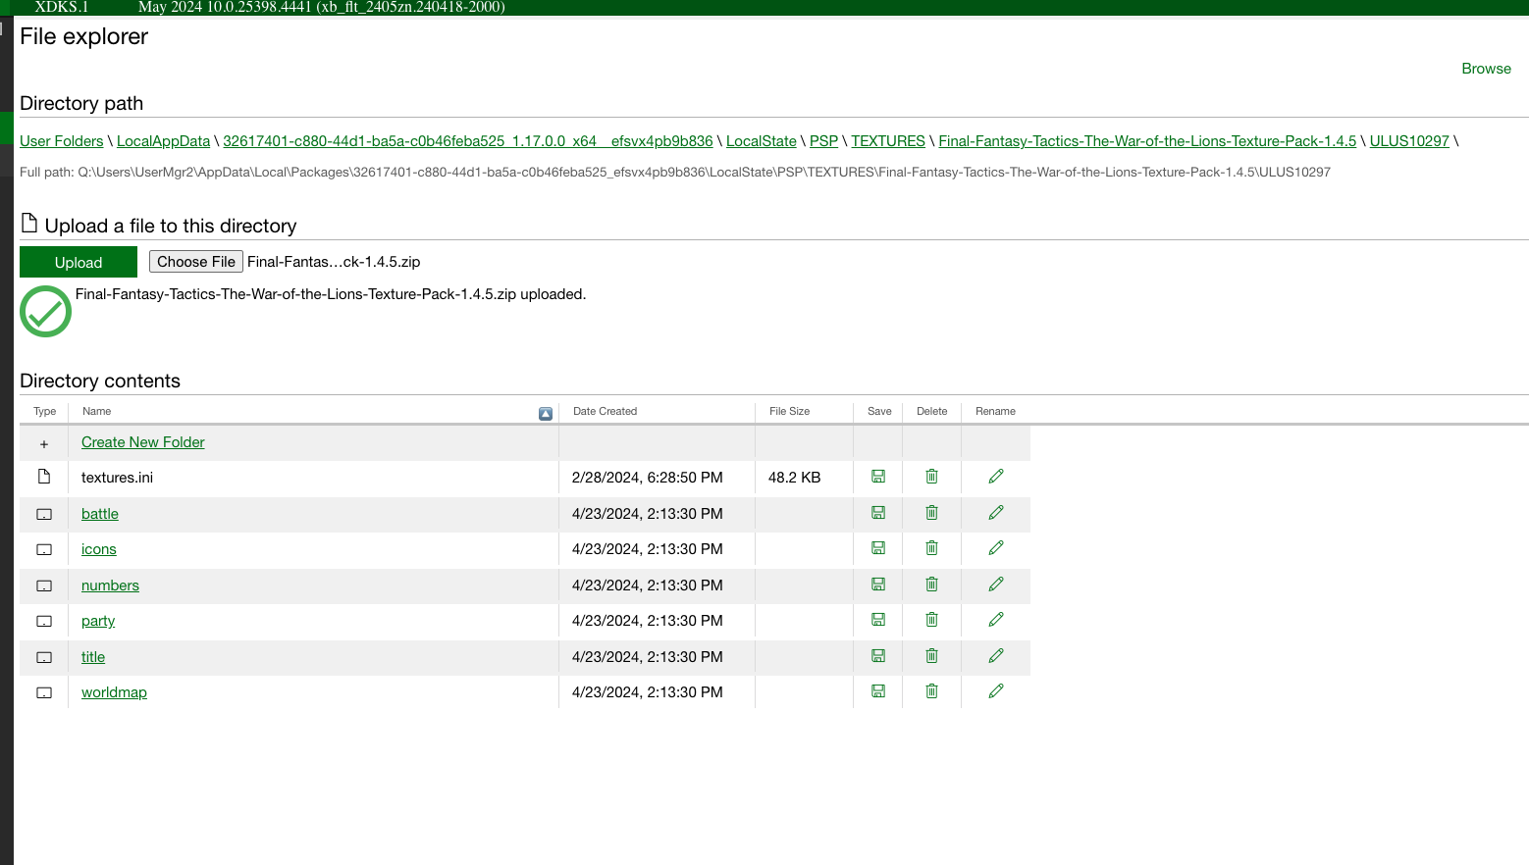
Task: Open the worldmap folder
Action: click(x=114, y=692)
